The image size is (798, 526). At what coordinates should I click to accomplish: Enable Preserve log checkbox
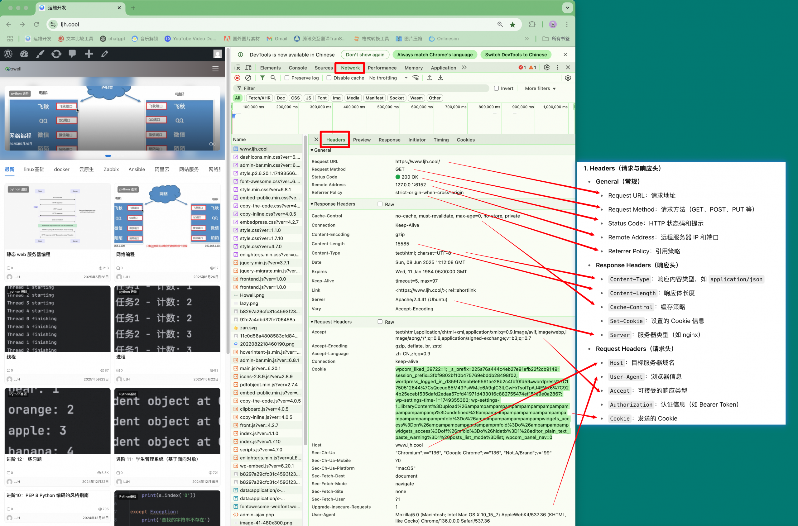pyautogui.click(x=287, y=78)
